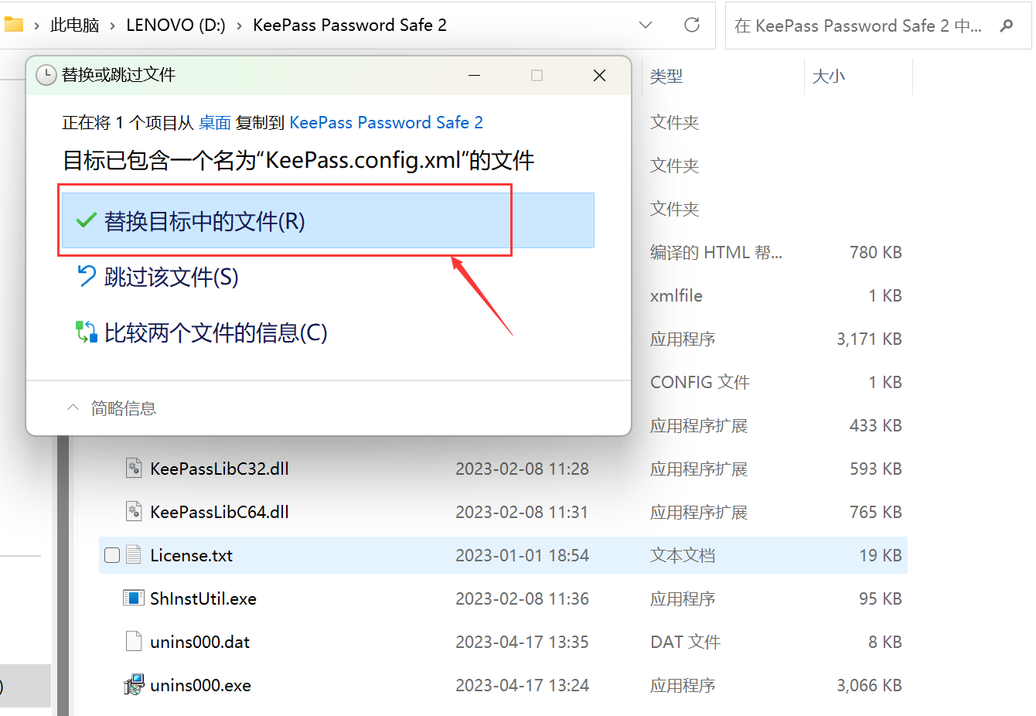Minimize the replace or skip files dialog

click(x=475, y=75)
